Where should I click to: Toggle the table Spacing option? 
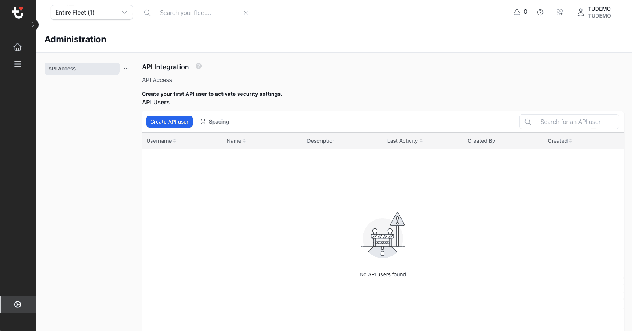tap(215, 122)
